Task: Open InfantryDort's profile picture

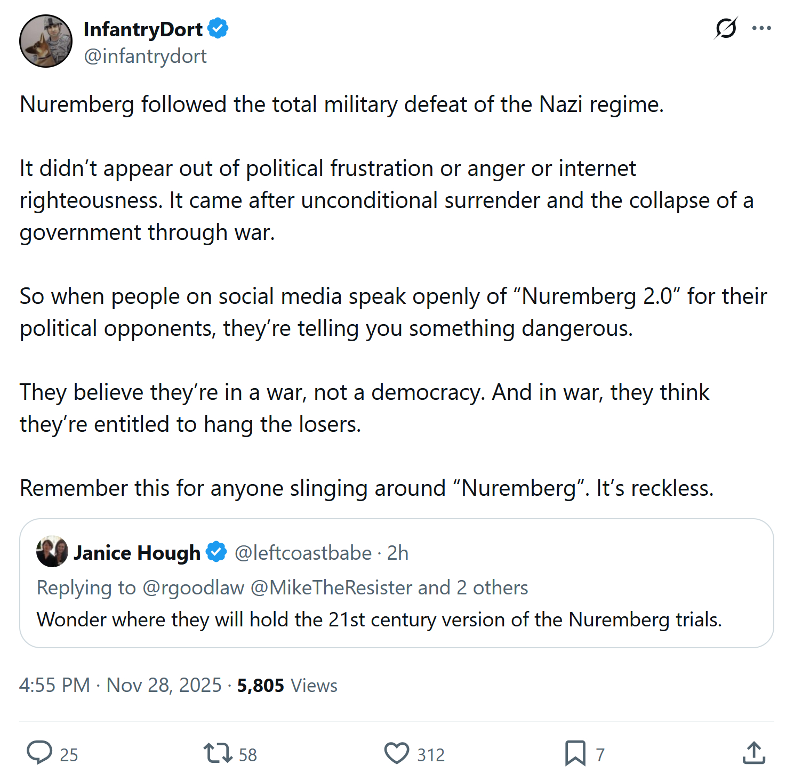Action: (x=46, y=41)
